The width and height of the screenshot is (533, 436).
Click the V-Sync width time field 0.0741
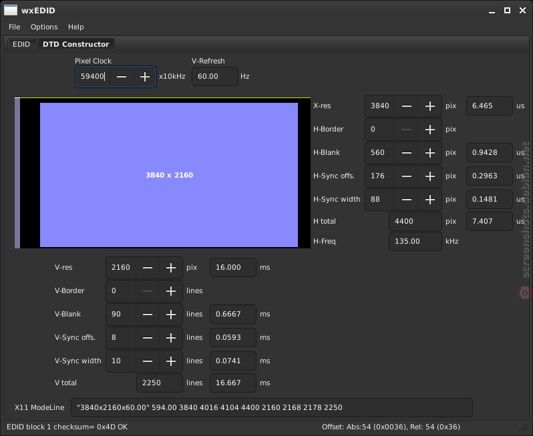point(233,361)
